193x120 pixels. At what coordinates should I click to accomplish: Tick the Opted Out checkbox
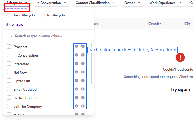click(x=9, y=80)
